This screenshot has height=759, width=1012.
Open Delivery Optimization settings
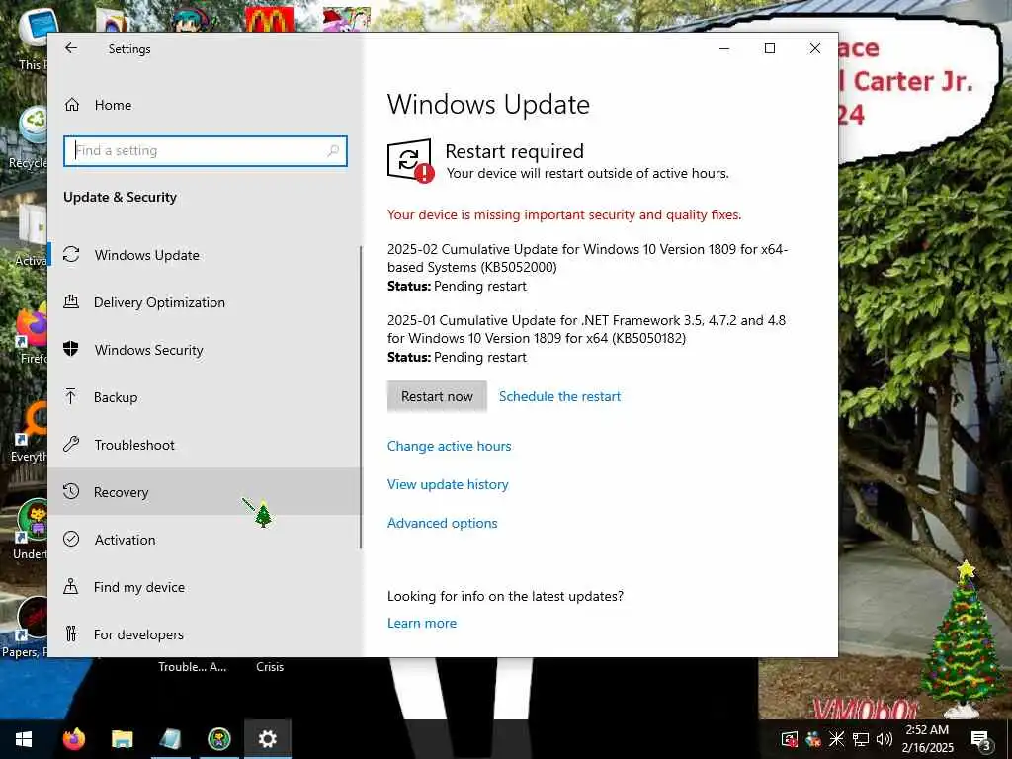206,302
